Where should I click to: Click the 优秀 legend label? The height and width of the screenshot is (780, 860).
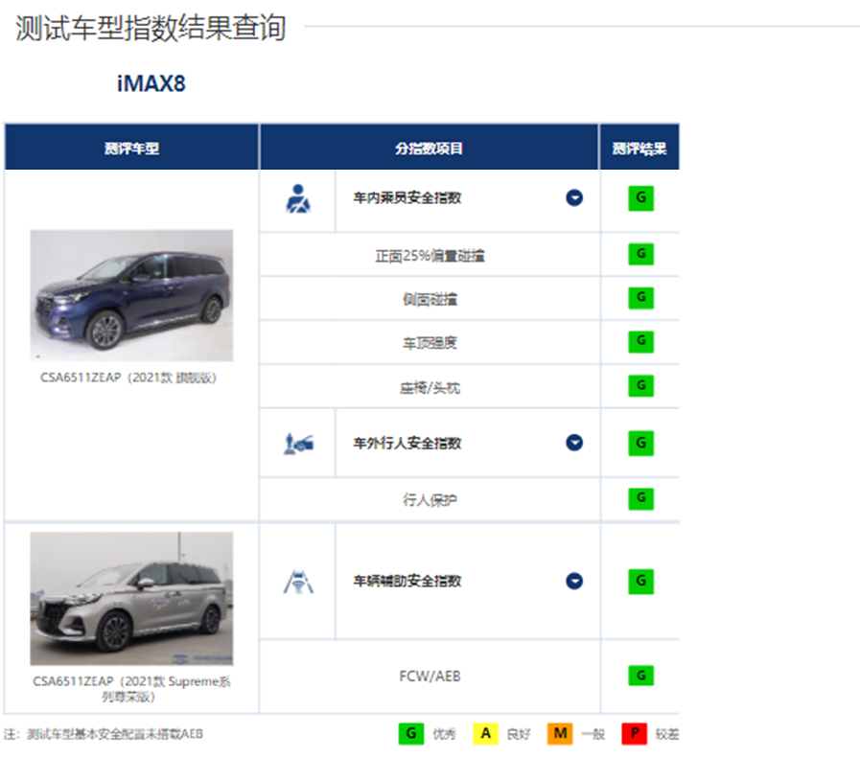(x=444, y=734)
